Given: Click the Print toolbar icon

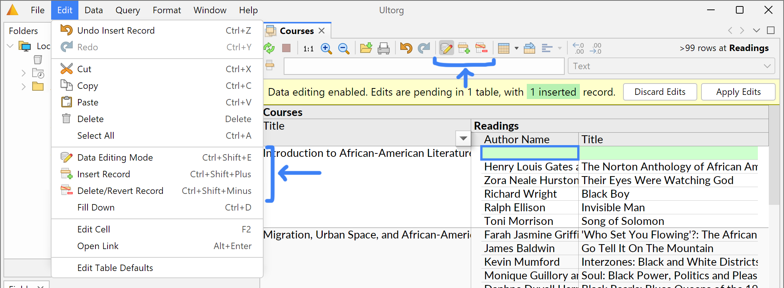Looking at the screenshot, I should click(x=384, y=48).
